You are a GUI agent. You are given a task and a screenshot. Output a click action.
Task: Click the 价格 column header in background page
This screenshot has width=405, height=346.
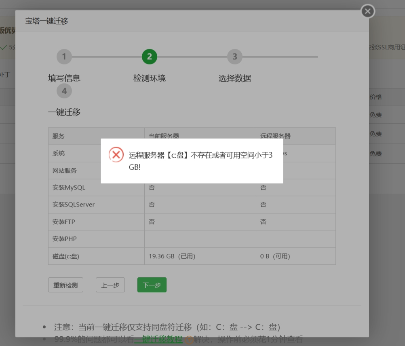pyautogui.click(x=375, y=97)
